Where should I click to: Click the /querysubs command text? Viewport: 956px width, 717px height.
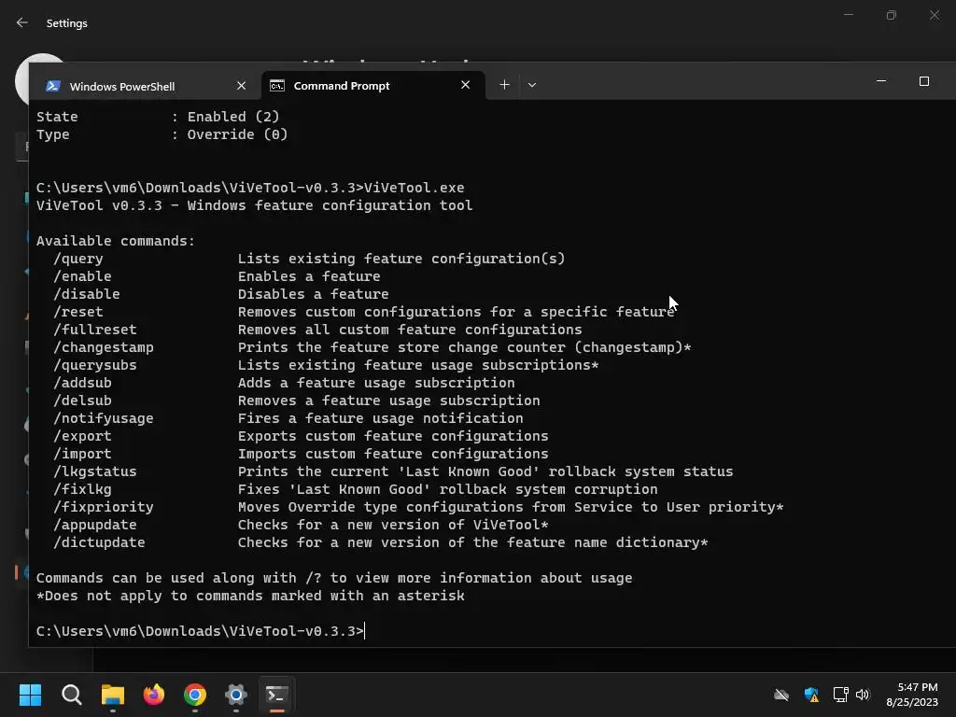[x=95, y=365]
